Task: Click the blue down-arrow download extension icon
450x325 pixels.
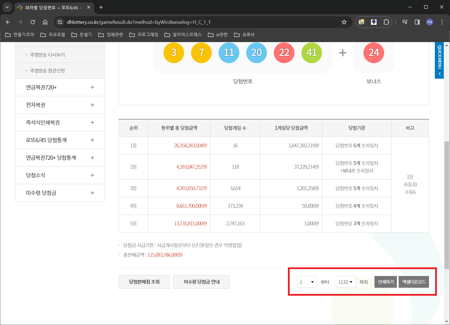Action: point(373,22)
